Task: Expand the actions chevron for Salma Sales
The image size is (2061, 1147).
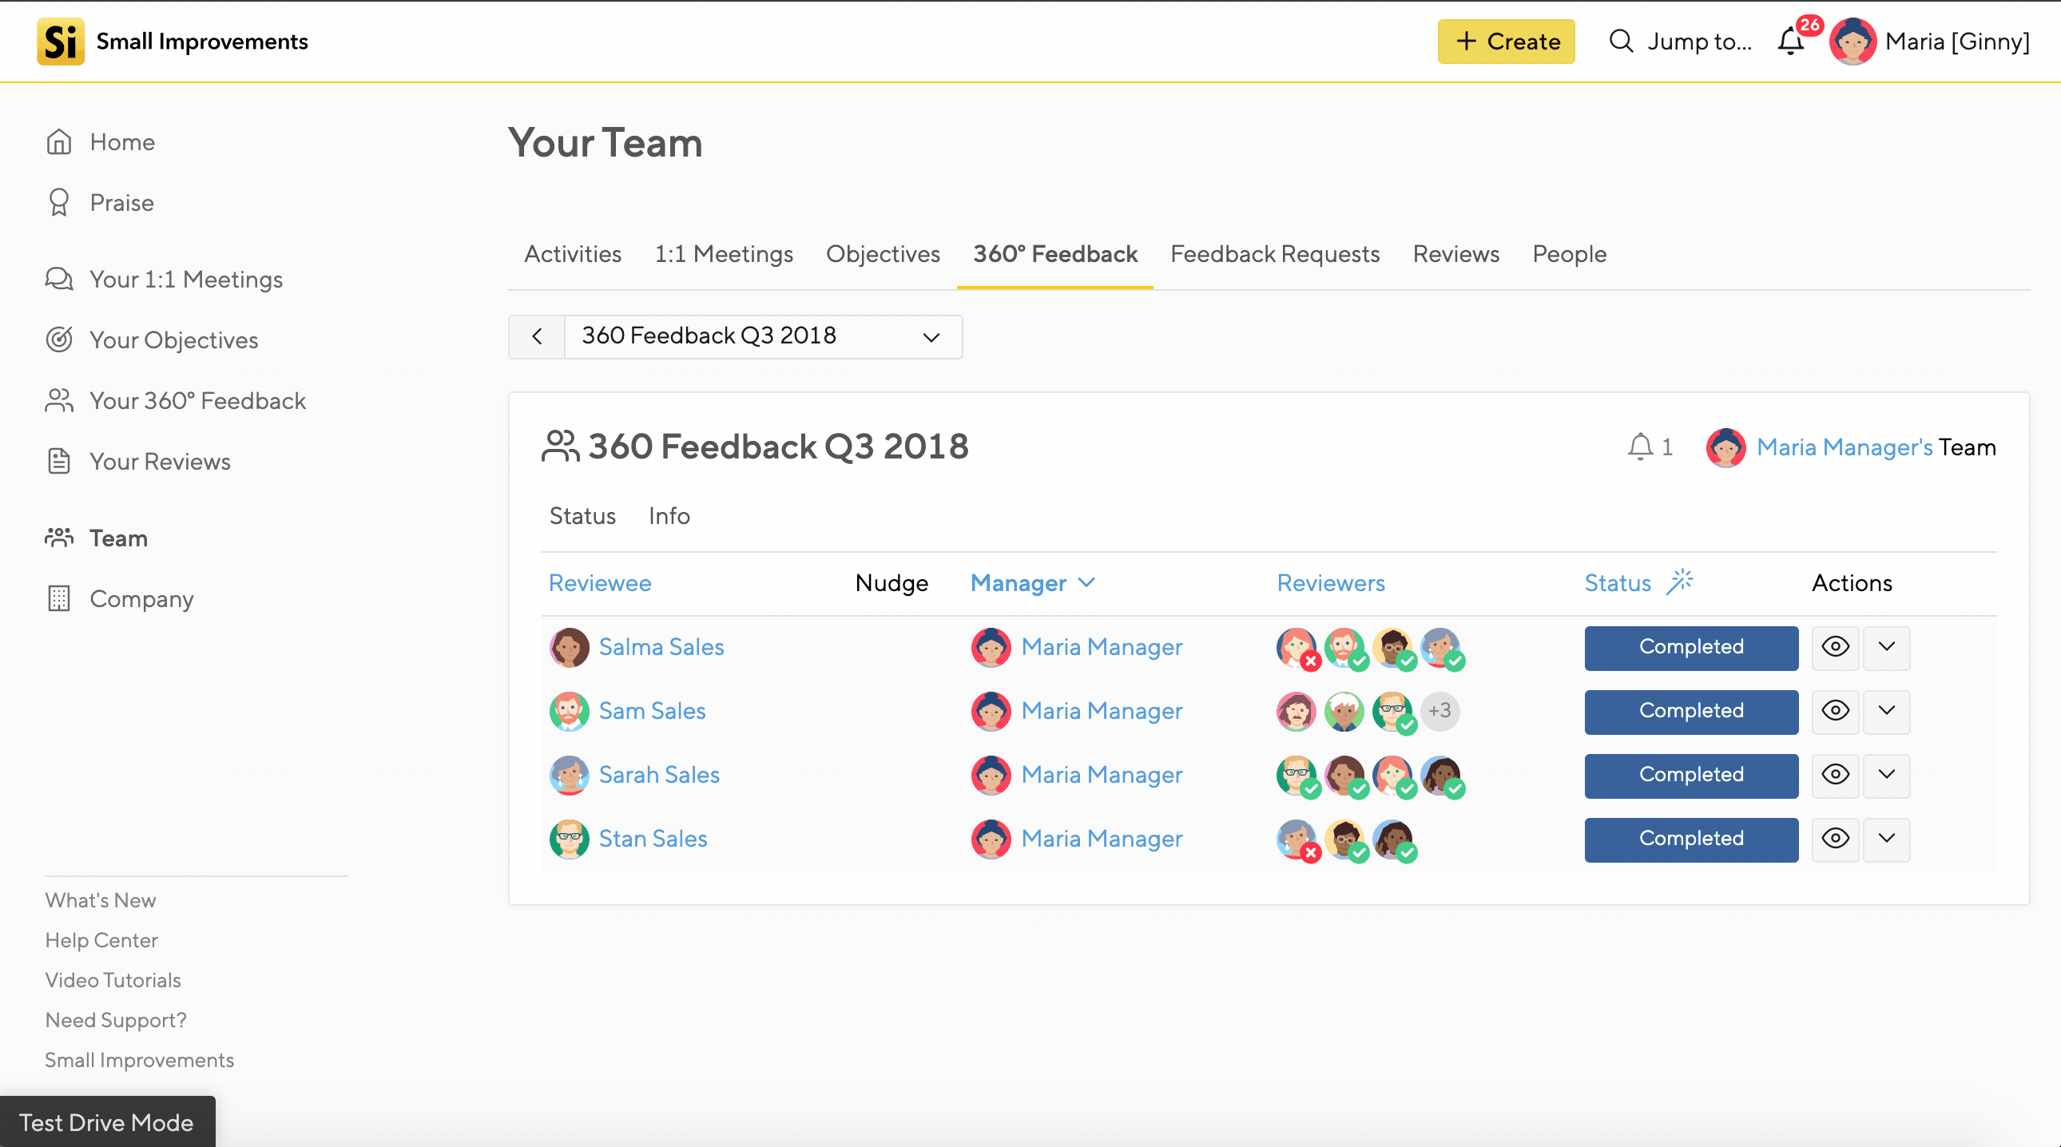Action: click(1887, 647)
